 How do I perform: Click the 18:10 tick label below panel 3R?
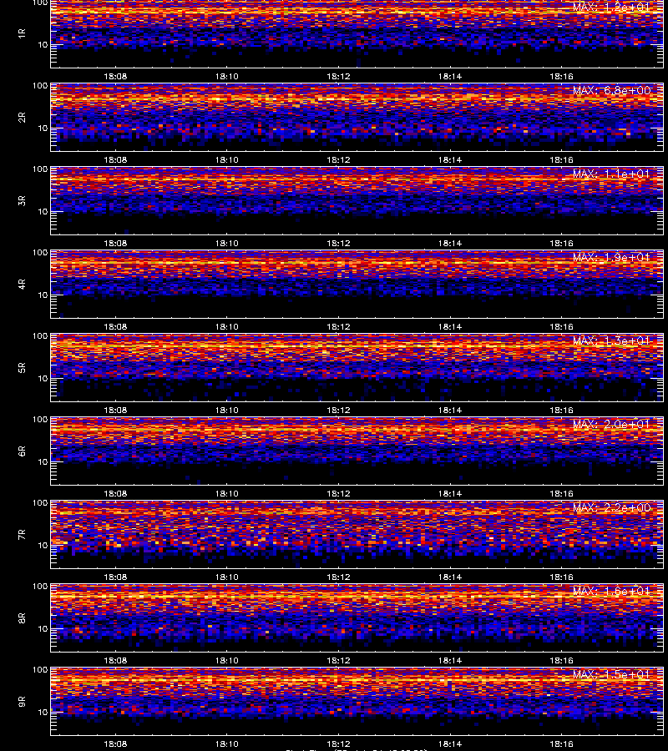(x=226, y=244)
